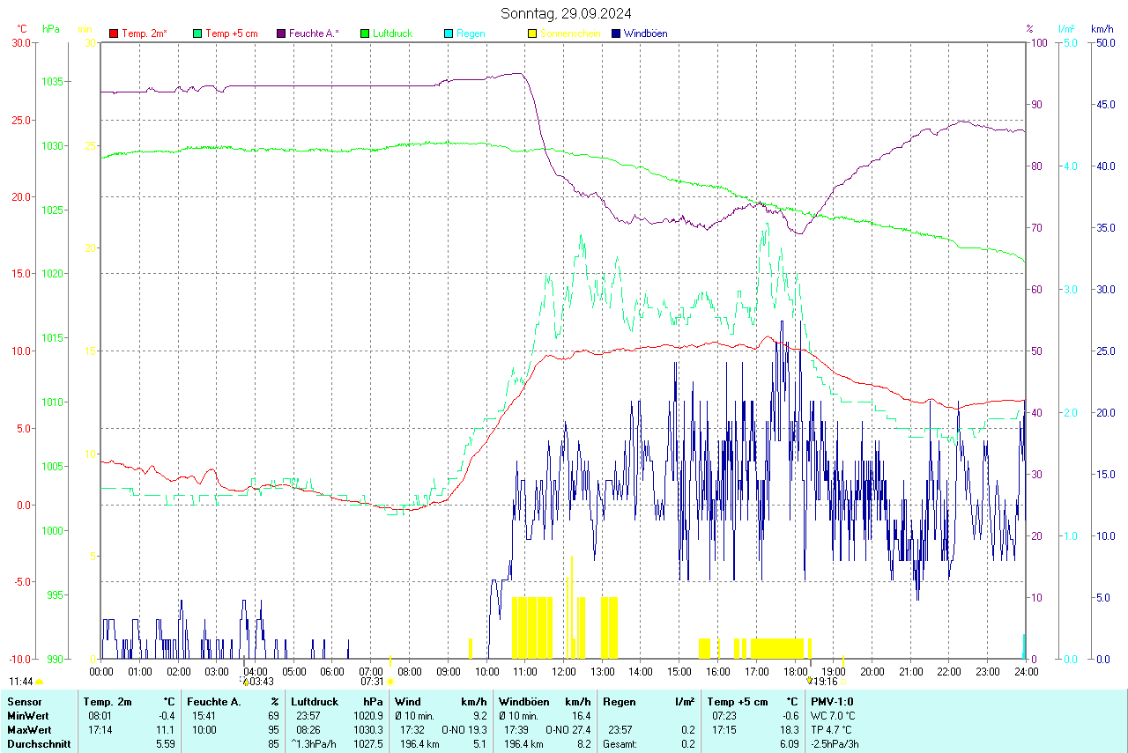Click the minimum temperature value '-0.4'
1128x753 pixels.
(x=167, y=716)
